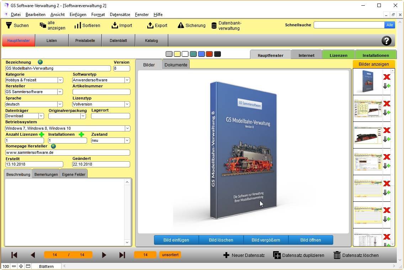Click the Suchen filter icon
The width and height of the screenshot is (404, 270).
pos(9,25)
